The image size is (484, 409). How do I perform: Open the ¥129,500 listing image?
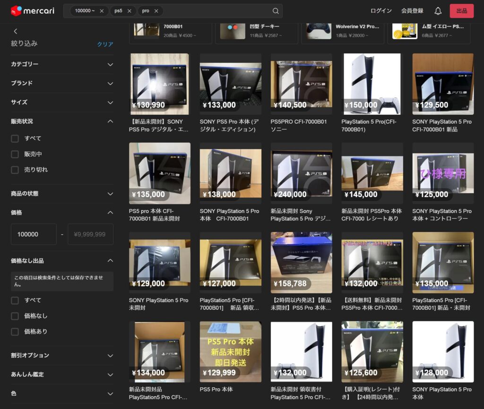443,84
